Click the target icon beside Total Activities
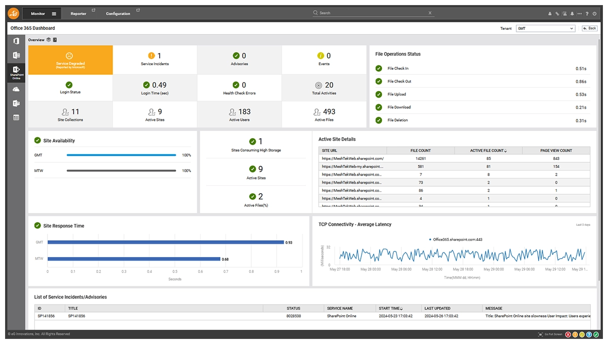 pos(318,85)
